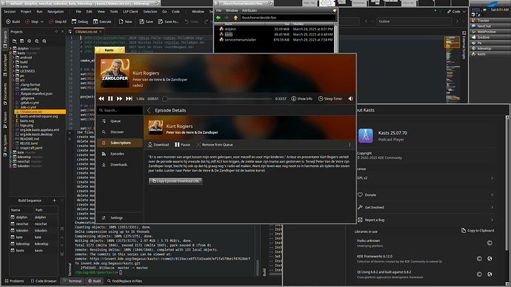Open the Selection menu in KDevelop
511x287 pixels.
pyautogui.click(x=150, y=11)
